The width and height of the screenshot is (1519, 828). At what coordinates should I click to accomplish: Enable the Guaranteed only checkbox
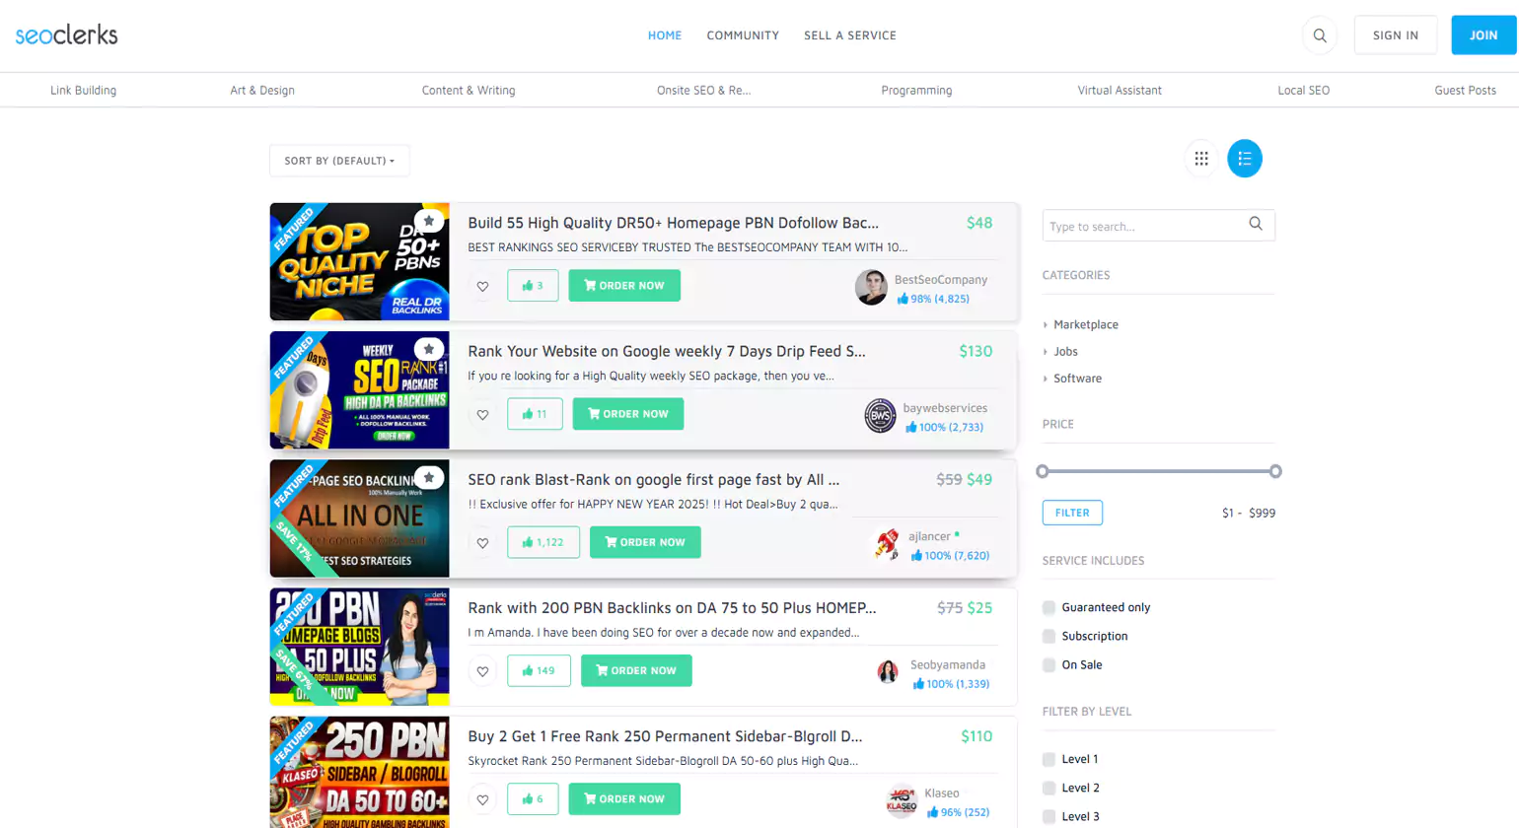click(x=1049, y=608)
